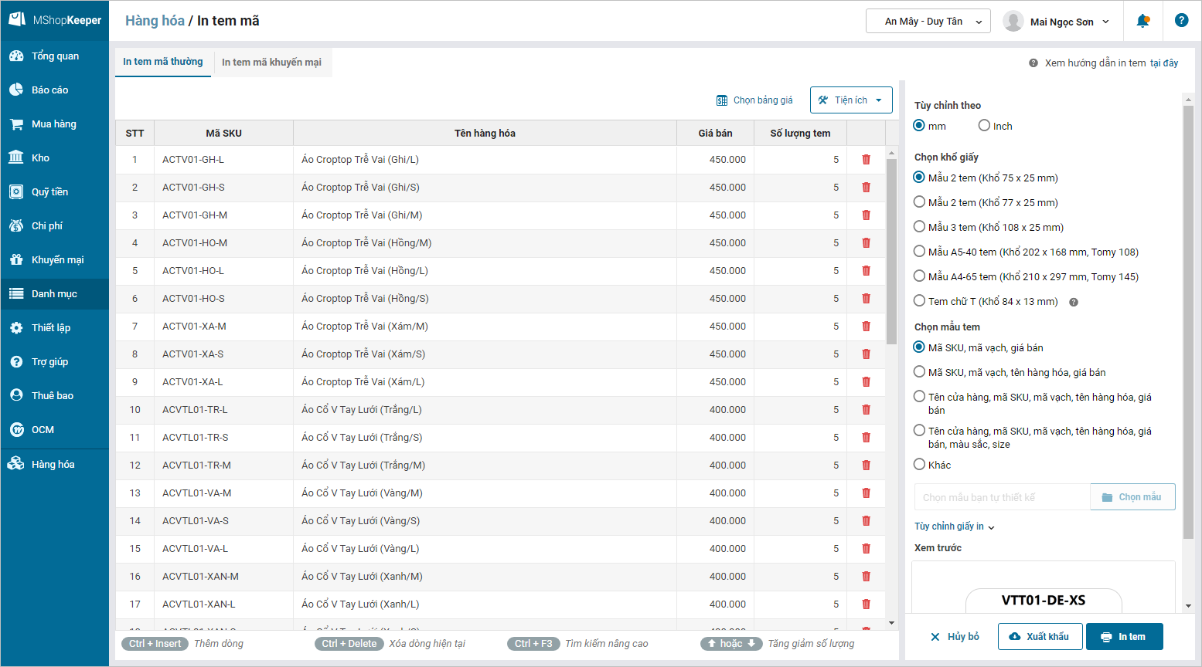Viewport: 1202px width, 667px height.
Task: Click Hủy bỏ to cancel
Action: 955,637
